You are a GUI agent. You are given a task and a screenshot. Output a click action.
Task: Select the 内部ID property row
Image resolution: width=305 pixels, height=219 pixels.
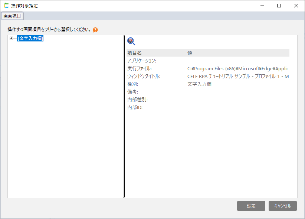click(x=135, y=107)
